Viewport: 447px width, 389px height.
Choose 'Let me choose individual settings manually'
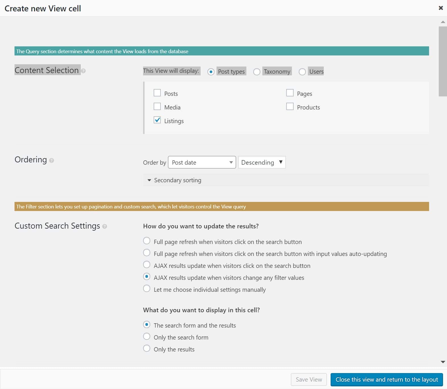point(147,289)
